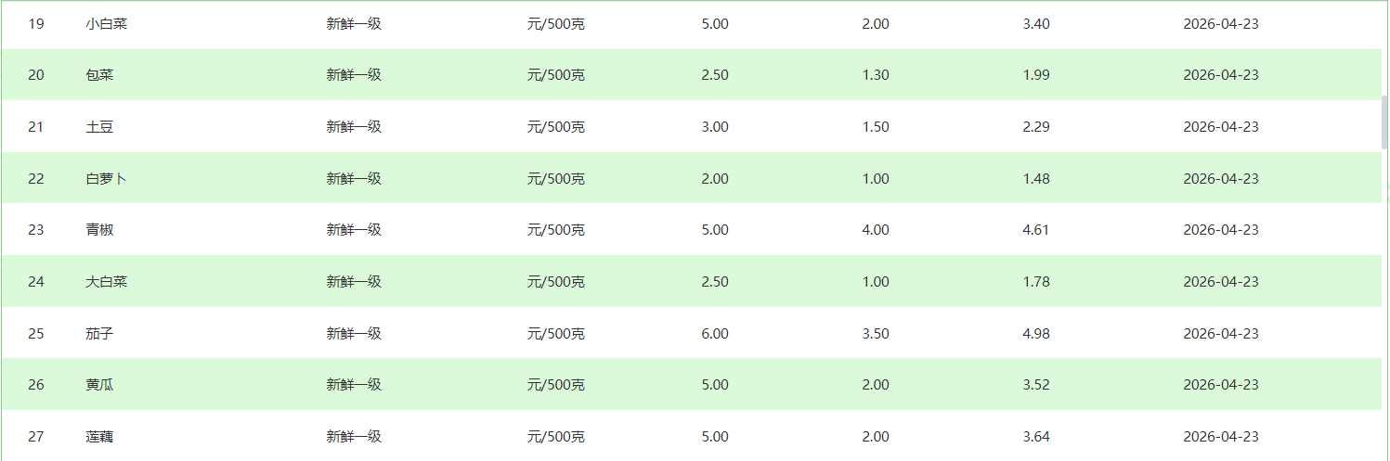Select the average price 1.99
Image resolution: width=1390 pixels, height=461 pixels.
(x=1035, y=75)
